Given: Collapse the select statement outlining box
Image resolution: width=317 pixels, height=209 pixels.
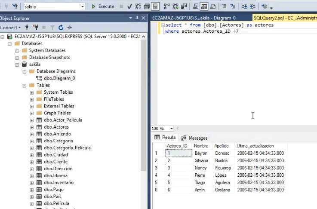Looking at the screenshot, I should [163, 25].
